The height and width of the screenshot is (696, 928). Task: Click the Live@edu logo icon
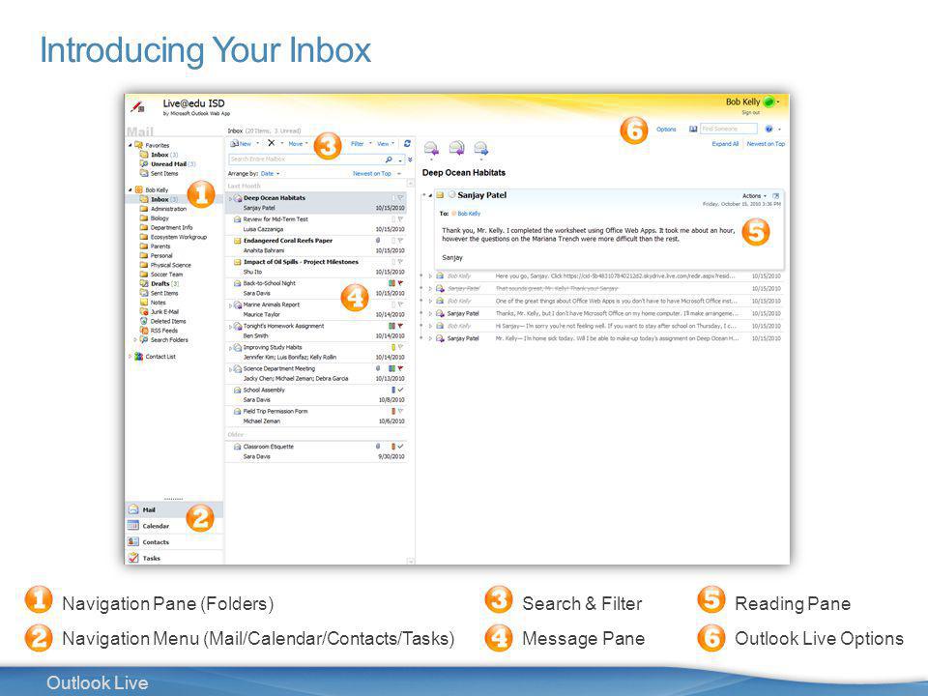coord(138,106)
